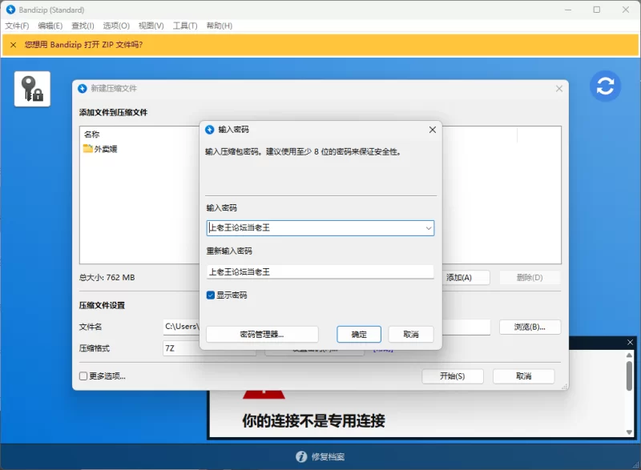
Task: Maximize the Bandizip main window
Action: 597,10
